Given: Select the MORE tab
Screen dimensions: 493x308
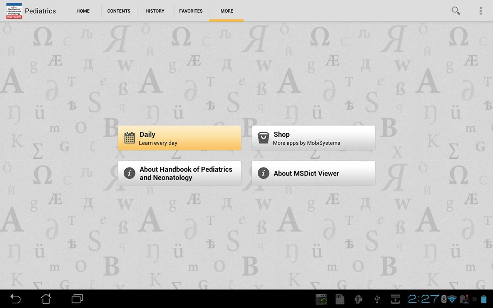Looking at the screenshot, I should pyautogui.click(x=226, y=11).
